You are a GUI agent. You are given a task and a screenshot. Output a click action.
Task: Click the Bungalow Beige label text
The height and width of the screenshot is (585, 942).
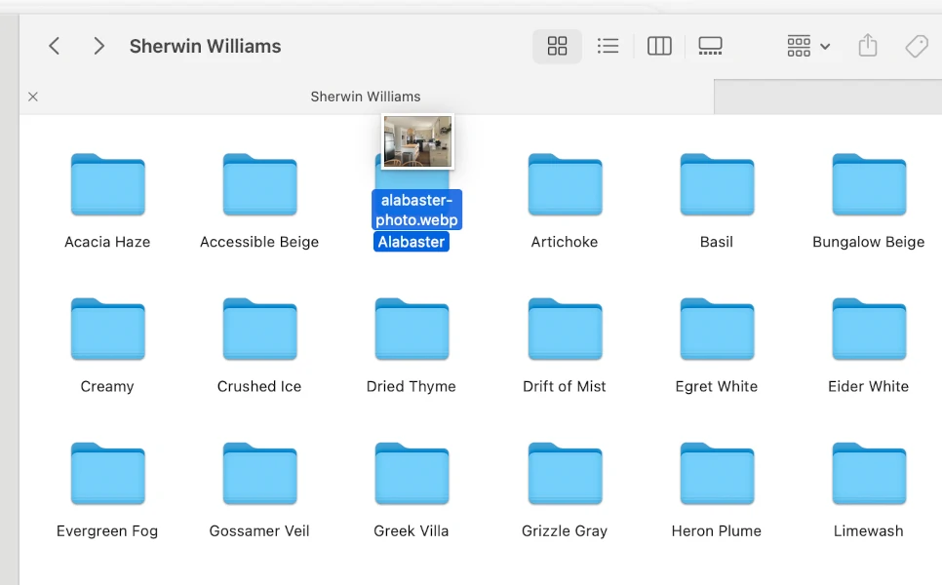[869, 242]
